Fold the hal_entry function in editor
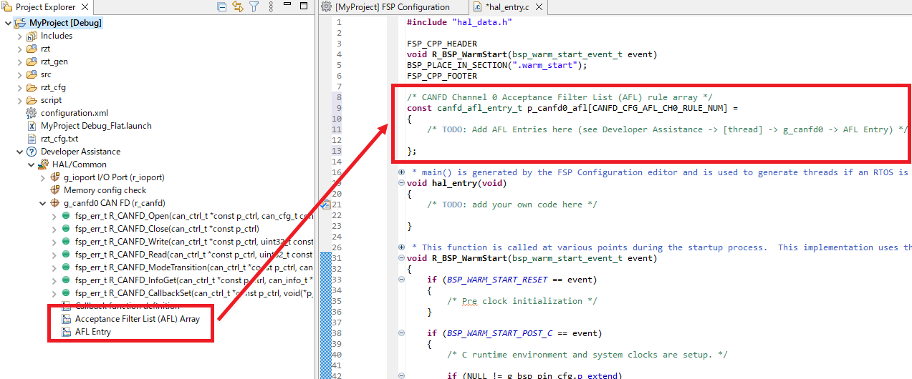The width and height of the screenshot is (912, 379). click(x=401, y=183)
